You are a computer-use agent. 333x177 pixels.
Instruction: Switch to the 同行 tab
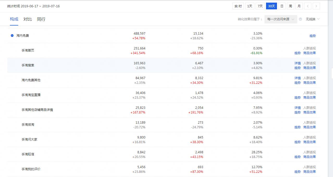[41, 19]
